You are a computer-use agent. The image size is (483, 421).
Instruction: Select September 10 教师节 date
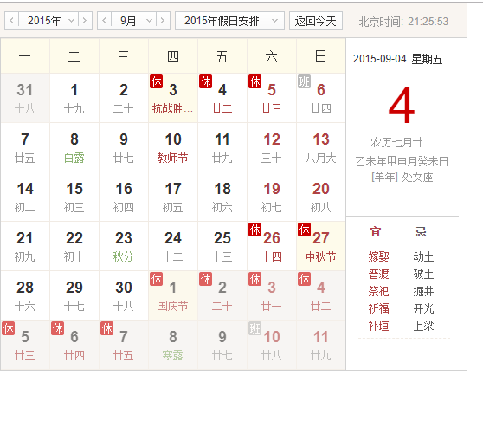(x=173, y=147)
